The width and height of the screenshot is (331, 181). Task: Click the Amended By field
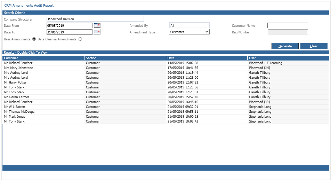(189, 25)
